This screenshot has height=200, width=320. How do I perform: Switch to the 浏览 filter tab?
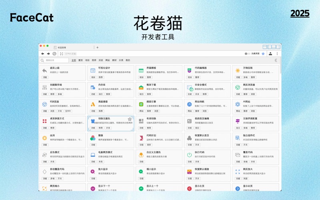tap(101, 60)
